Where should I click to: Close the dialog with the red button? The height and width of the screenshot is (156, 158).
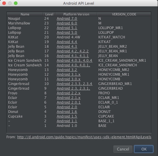4,3
